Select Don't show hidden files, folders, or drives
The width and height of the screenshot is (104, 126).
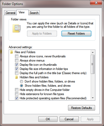(22, 81)
